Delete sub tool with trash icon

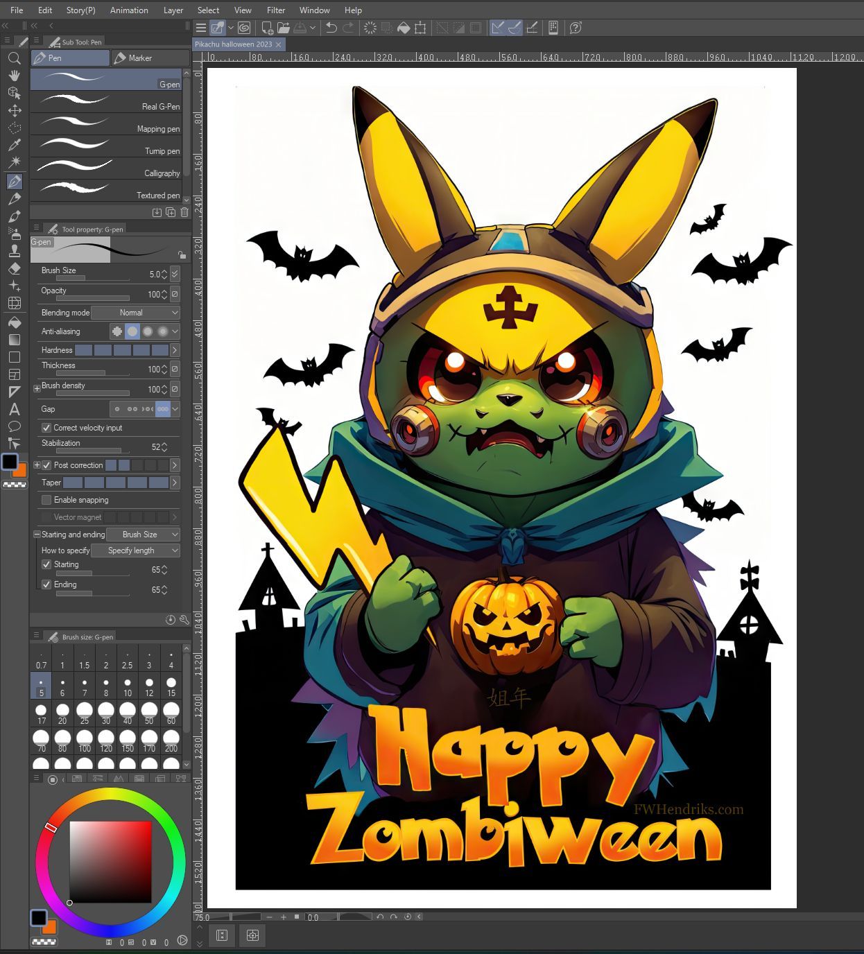tap(184, 212)
